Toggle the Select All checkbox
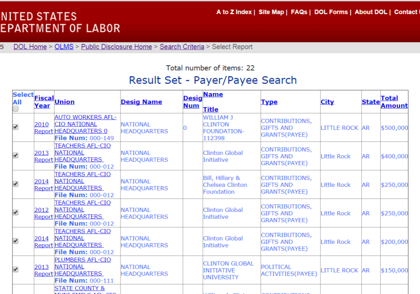 click(15, 109)
